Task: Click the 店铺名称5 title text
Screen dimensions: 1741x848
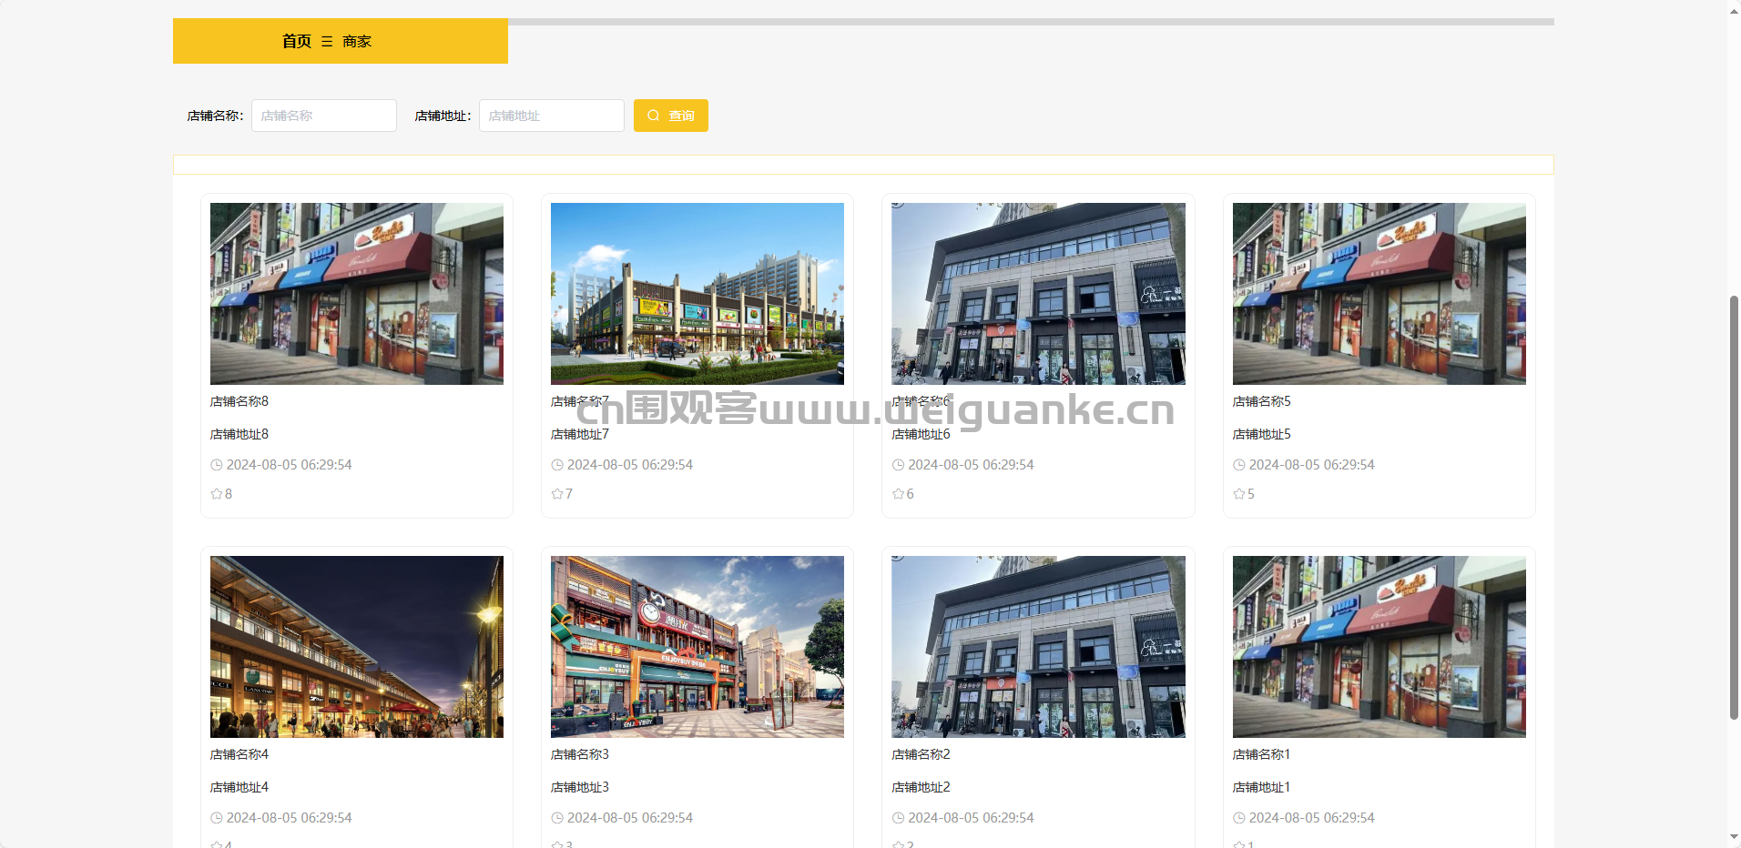Action: [x=1261, y=401]
